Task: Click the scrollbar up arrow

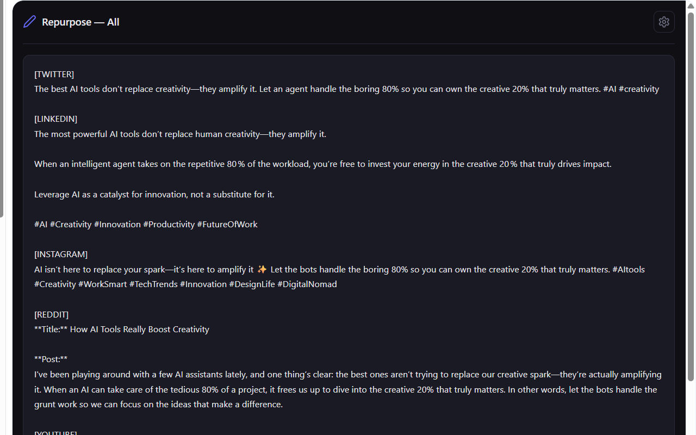Action: click(691, 5)
